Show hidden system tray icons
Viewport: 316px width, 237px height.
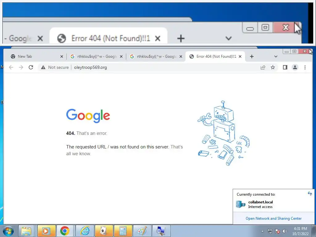tap(262, 231)
